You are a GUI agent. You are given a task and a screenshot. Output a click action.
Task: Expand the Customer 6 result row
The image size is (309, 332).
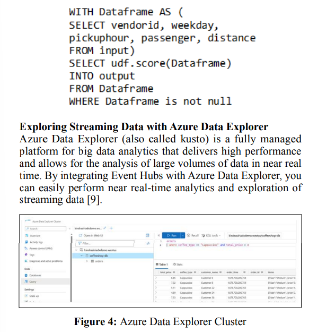point(156,278)
